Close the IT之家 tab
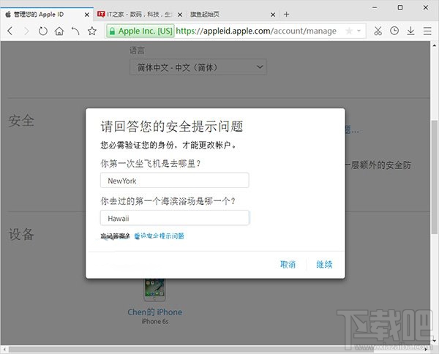Viewport: 439px width, 354px height. (x=180, y=15)
